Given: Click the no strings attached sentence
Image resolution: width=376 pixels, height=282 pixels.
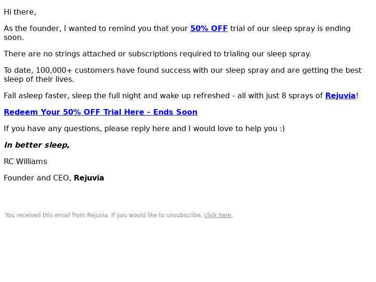Looking at the screenshot, I should coord(157,54).
